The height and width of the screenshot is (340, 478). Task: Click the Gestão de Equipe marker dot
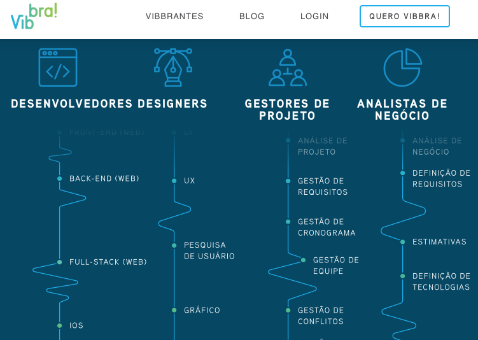click(303, 260)
